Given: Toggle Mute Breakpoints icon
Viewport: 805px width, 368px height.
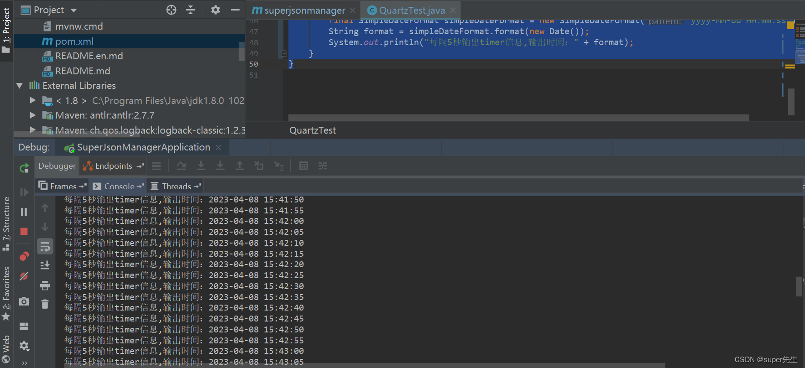Looking at the screenshot, I should pos(24,276).
